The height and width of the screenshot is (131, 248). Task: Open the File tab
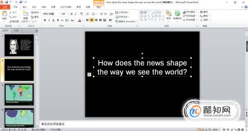tap(5, 7)
